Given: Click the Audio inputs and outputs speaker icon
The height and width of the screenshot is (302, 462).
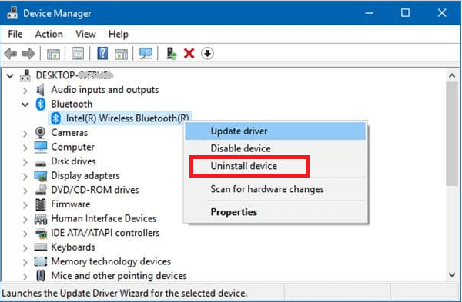Looking at the screenshot, I should (40, 90).
